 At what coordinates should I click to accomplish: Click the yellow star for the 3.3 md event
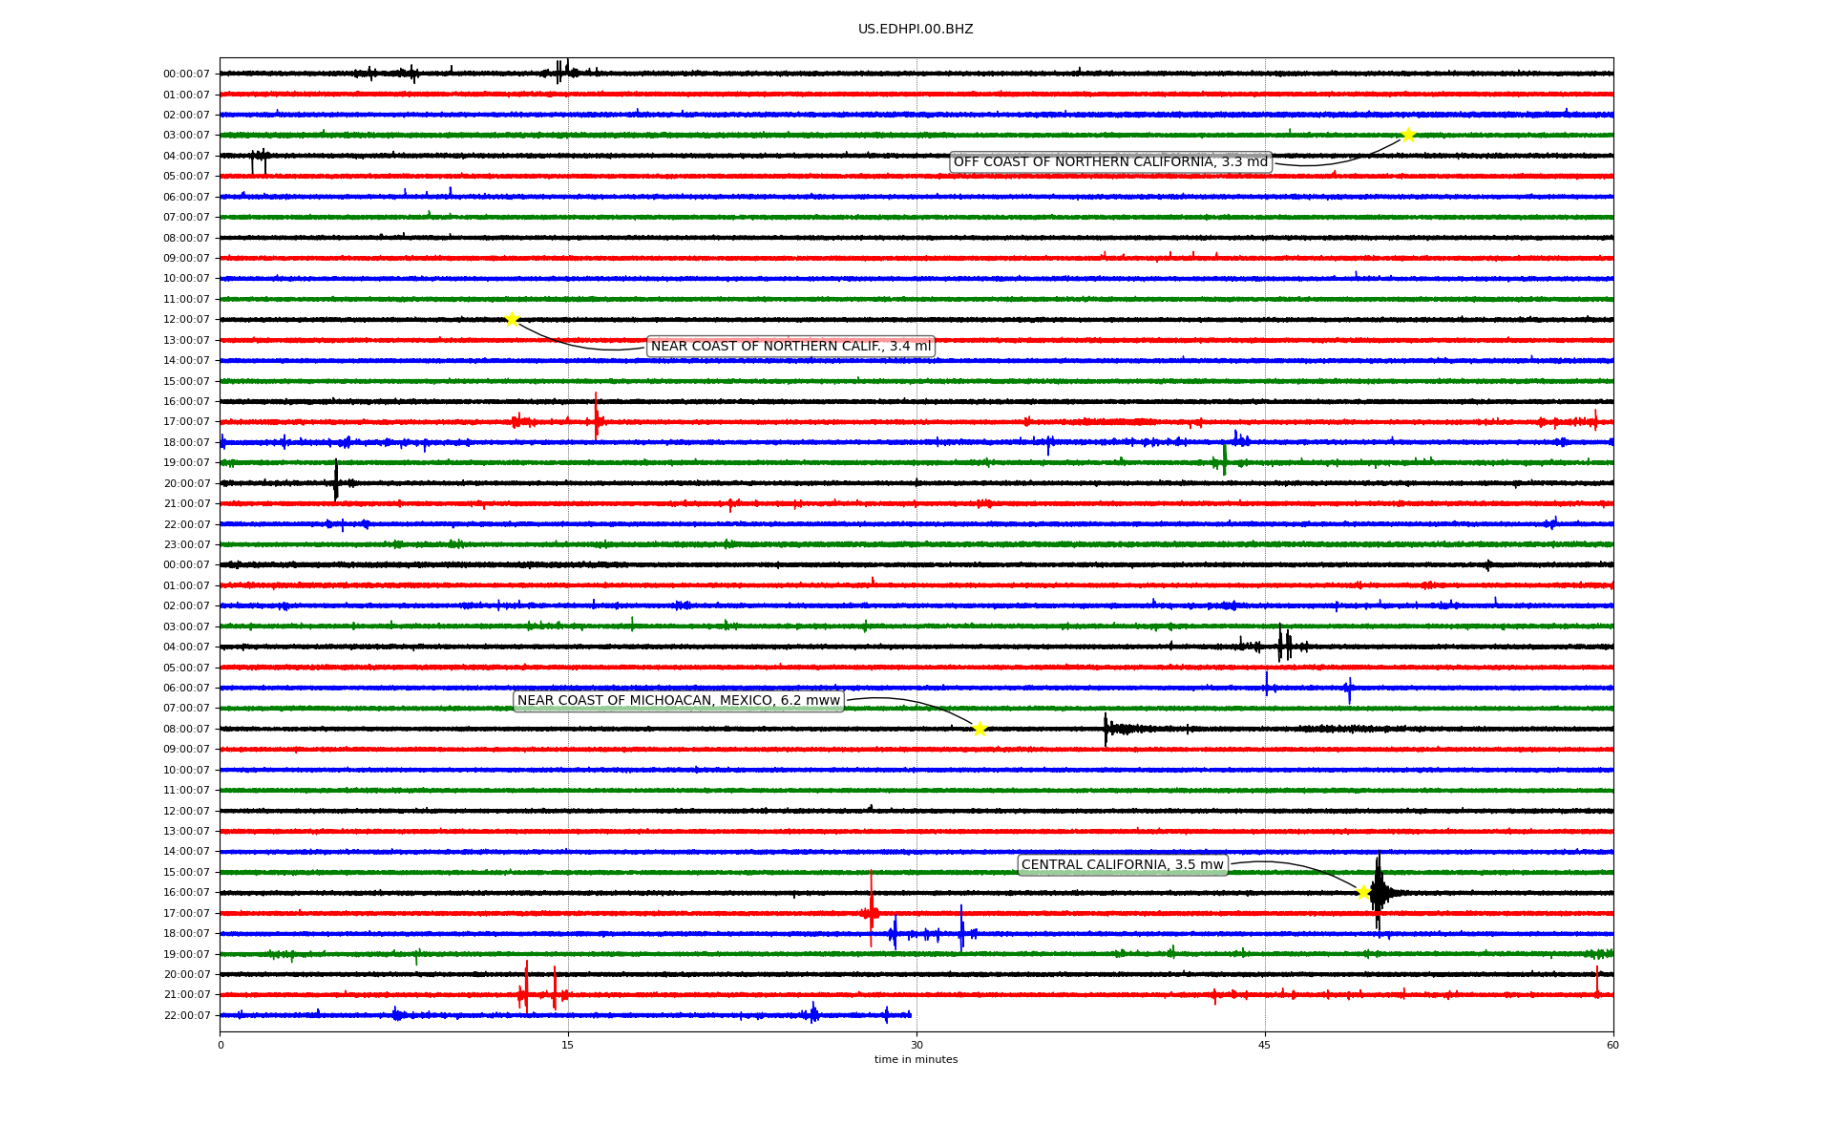(1407, 135)
